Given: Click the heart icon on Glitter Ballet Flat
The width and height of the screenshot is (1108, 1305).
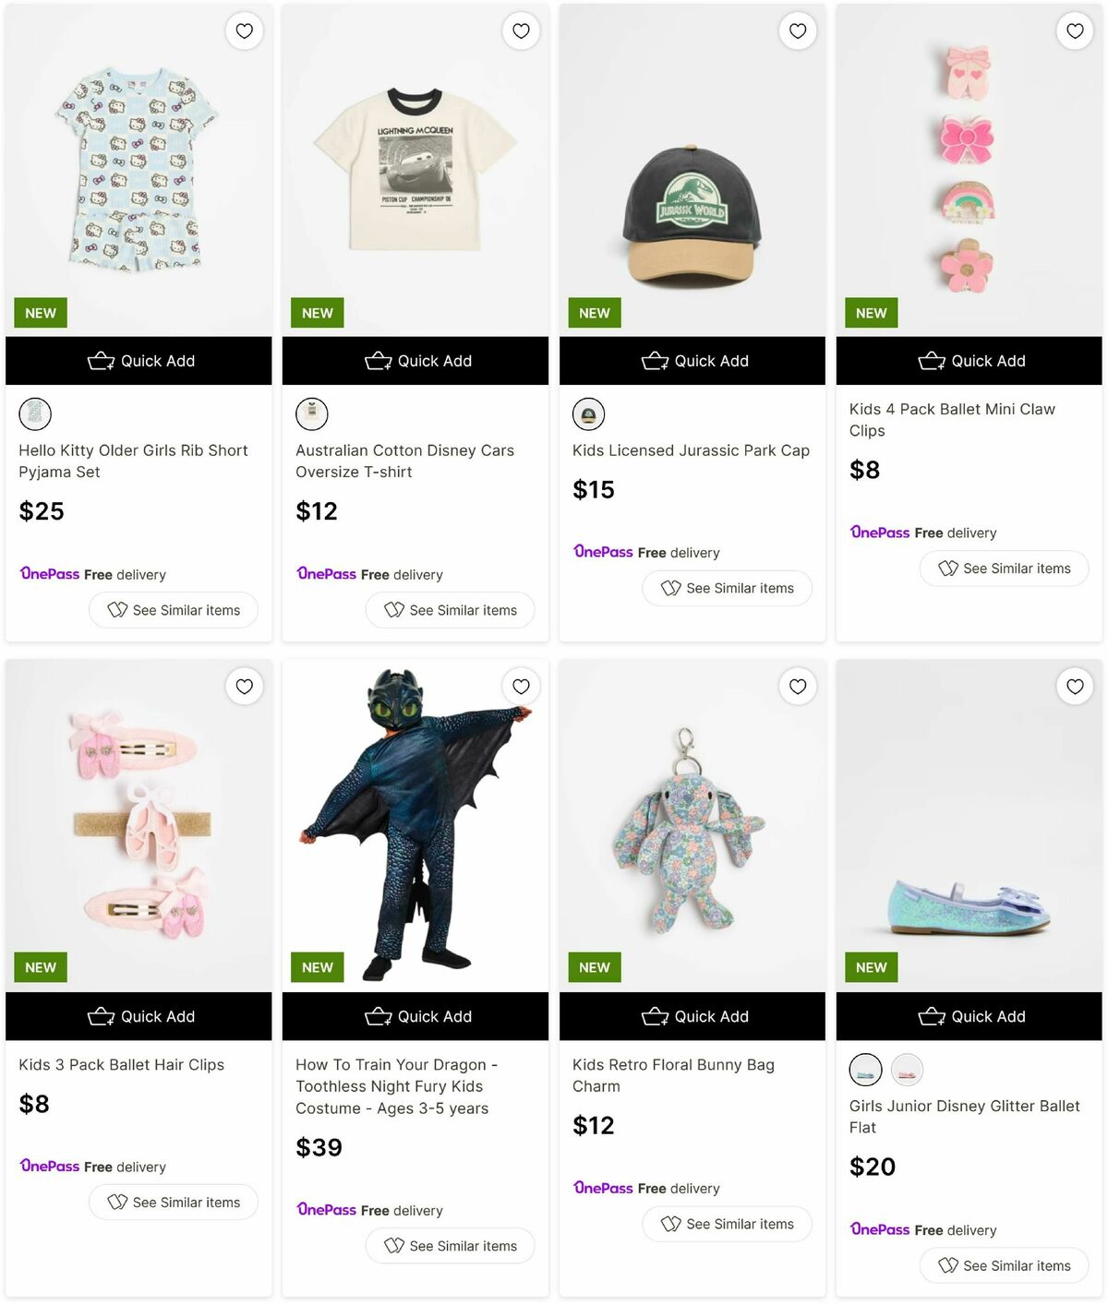Looking at the screenshot, I should pos(1074,686).
